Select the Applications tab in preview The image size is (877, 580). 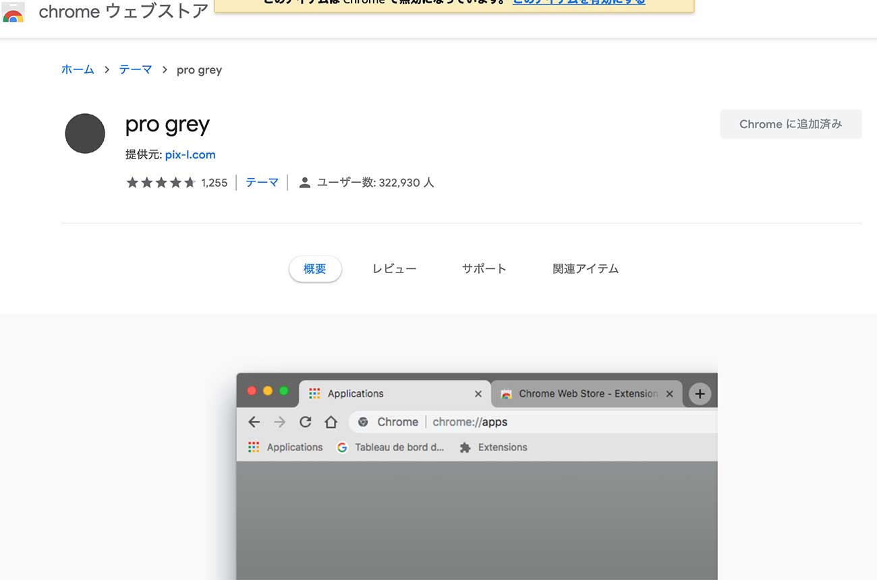(395, 394)
